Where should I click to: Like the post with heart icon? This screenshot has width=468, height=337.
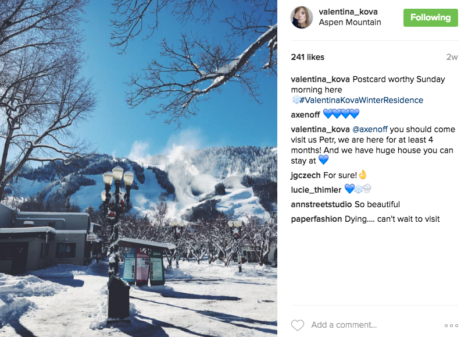pyautogui.click(x=297, y=325)
